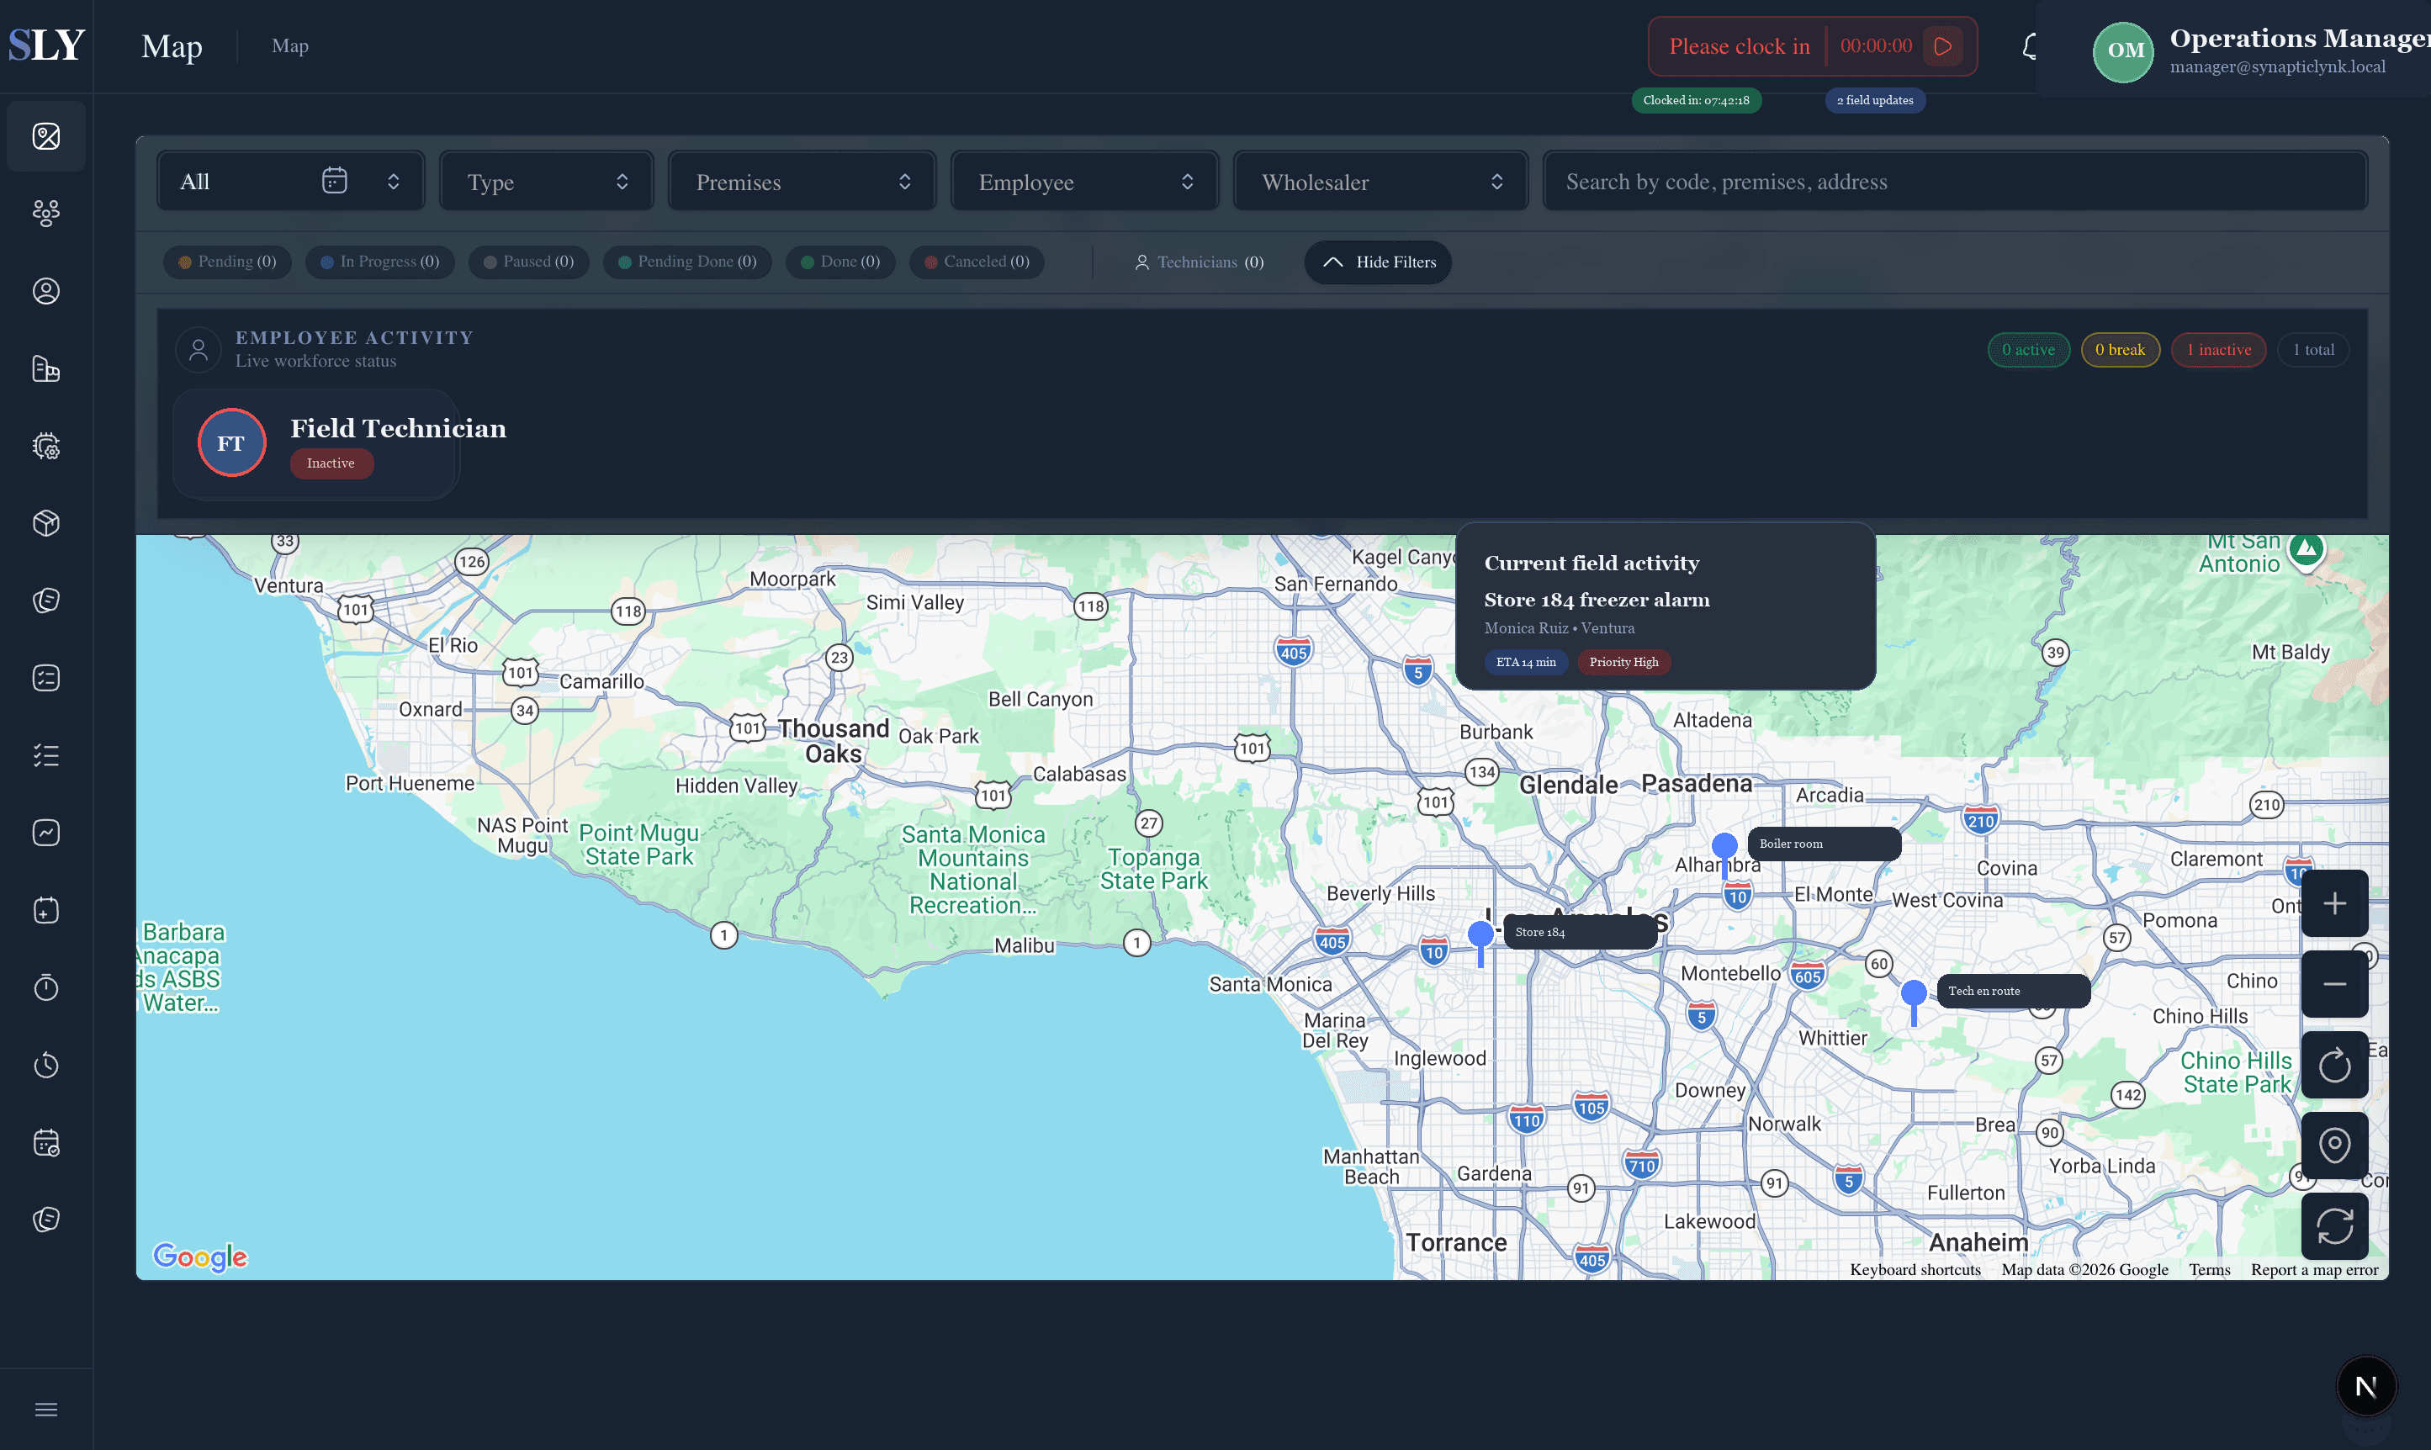This screenshot has width=2431, height=1450.
Task: Toggle the Technicians (0) filter
Action: (x=1199, y=262)
